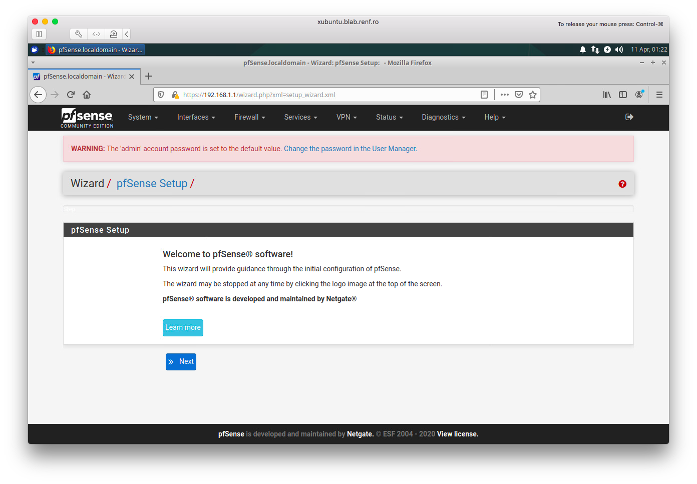The height and width of the screenshot is (484, 697).
Task: Expand the Interfaces menu
Action: 196,117
